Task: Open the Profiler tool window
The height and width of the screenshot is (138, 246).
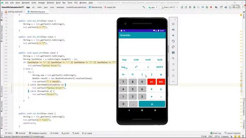Action: 54,133
